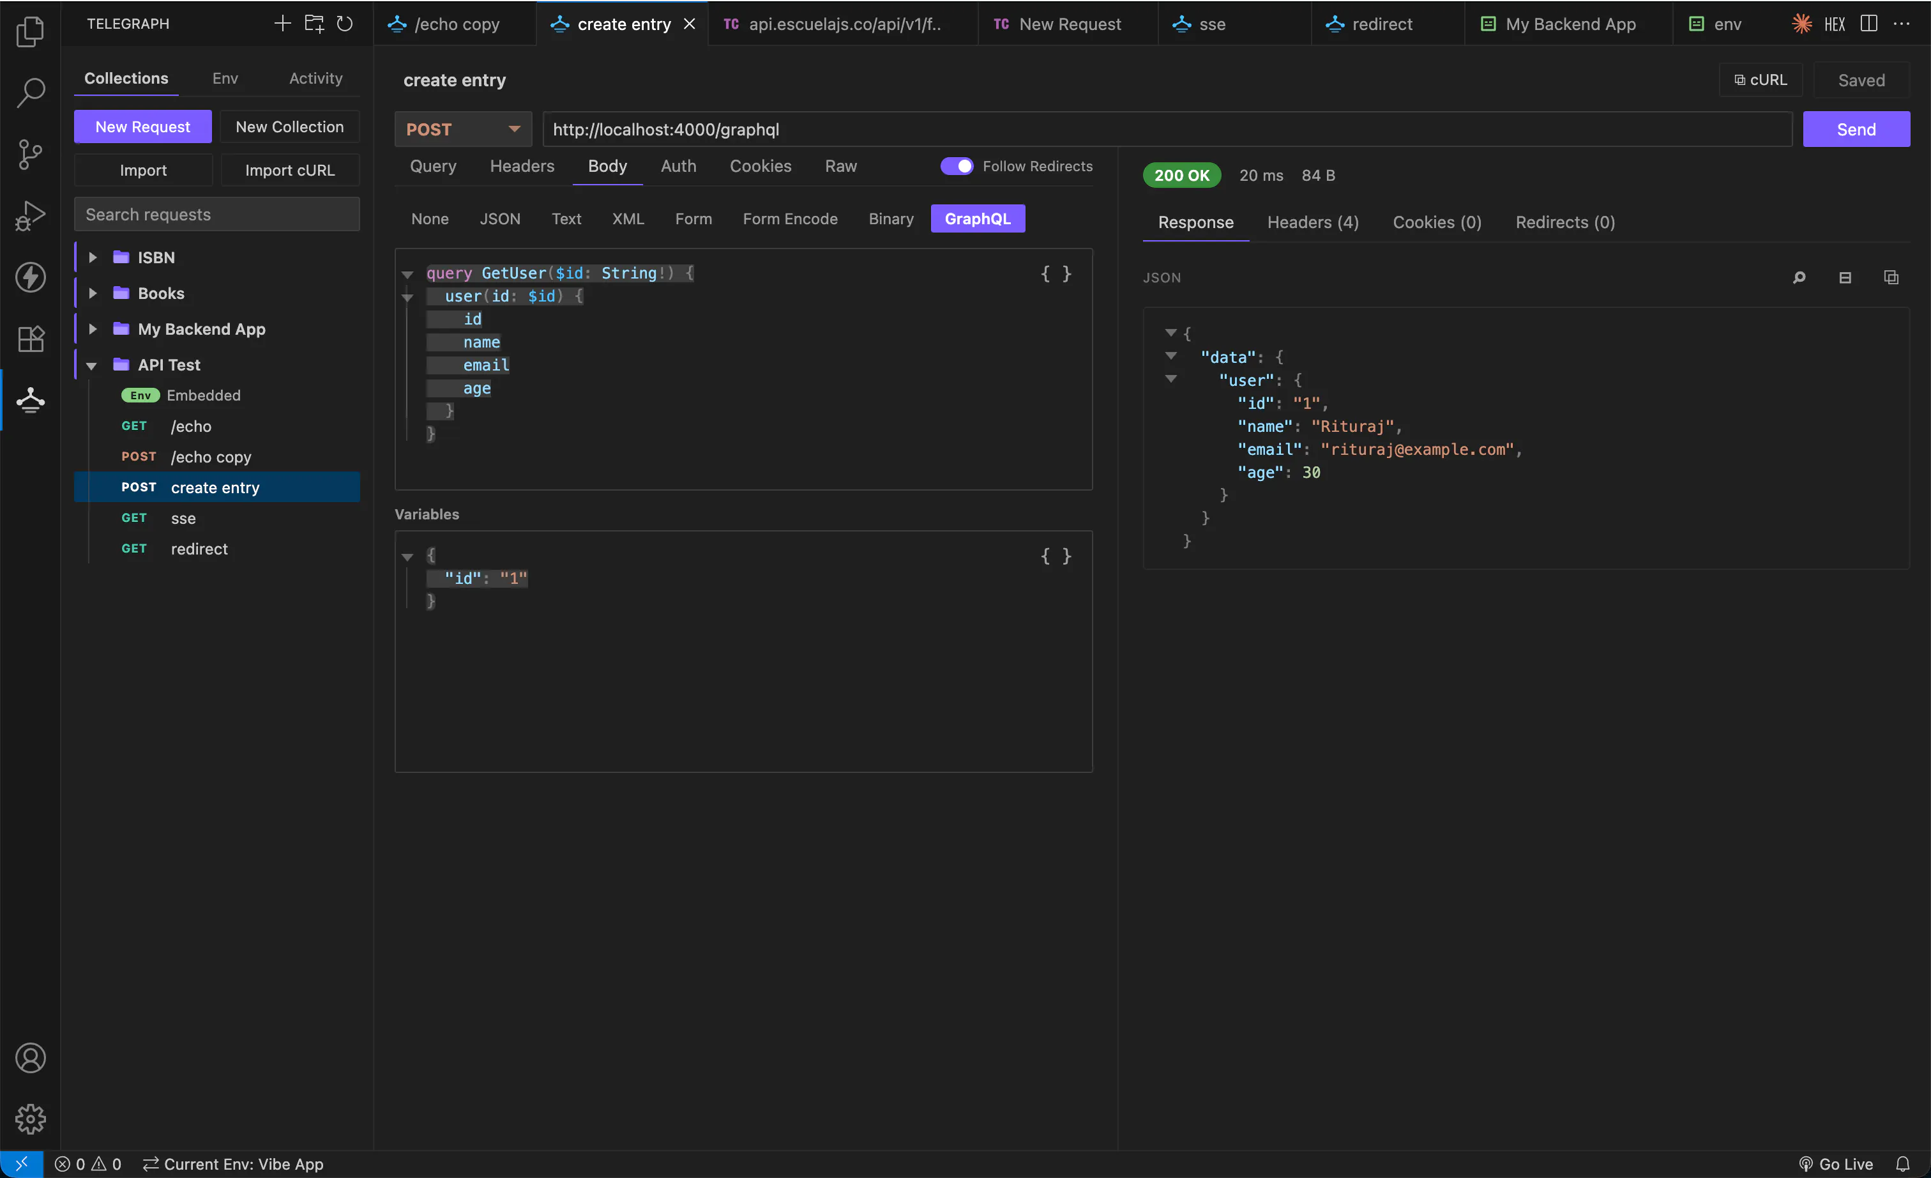Select the GraphQL body type
1931x1178 pixels.
click(x=977, y=218)
